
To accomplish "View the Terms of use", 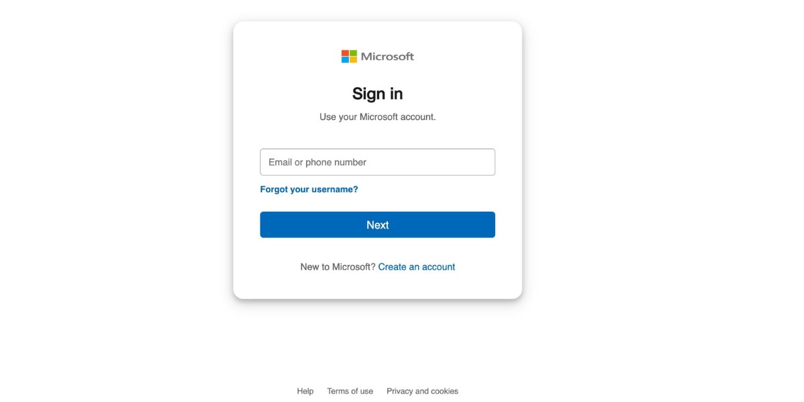I will [x=350, y=391].
